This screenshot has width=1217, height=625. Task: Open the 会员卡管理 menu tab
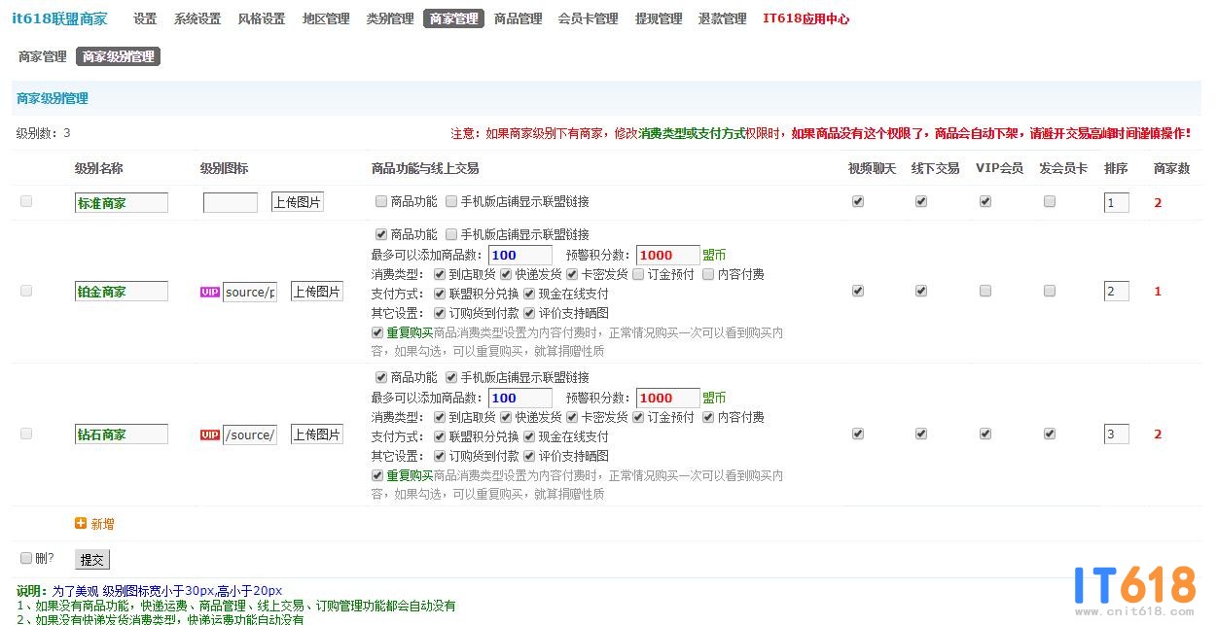pos(588,18)
